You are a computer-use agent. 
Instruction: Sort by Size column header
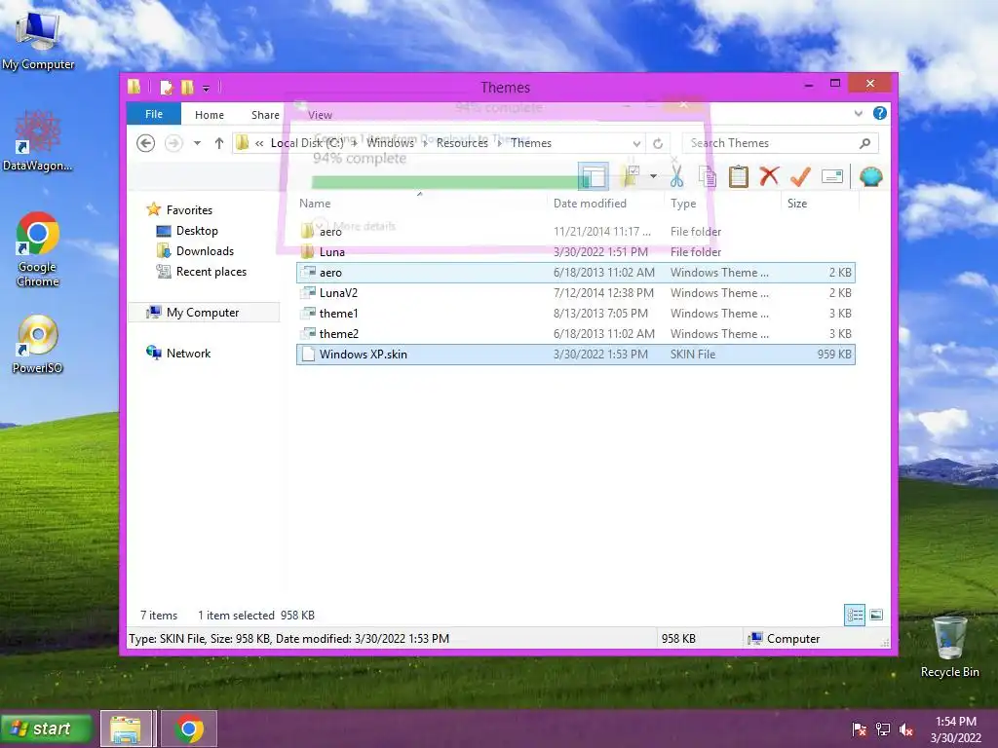(x=819, y=204)
